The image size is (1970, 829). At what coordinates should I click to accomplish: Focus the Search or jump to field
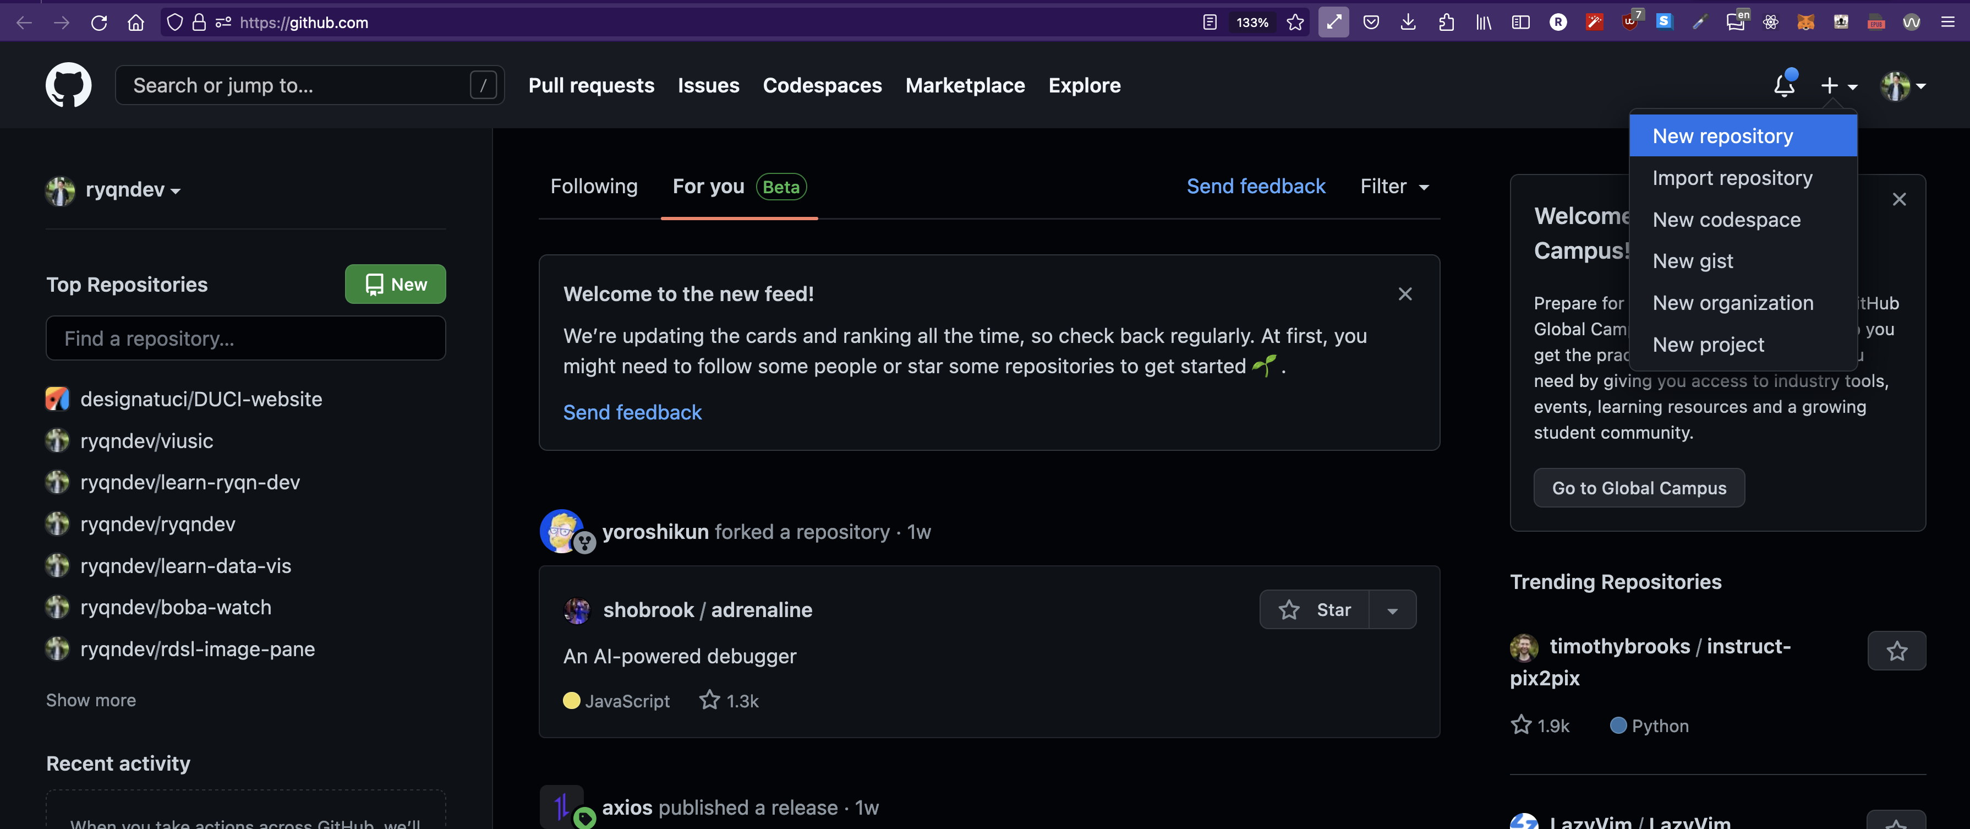coord(310,85)
